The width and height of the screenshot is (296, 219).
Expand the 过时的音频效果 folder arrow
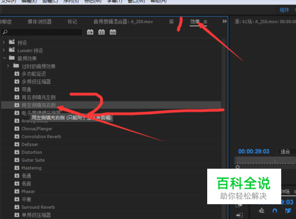[x=8, y=66]
